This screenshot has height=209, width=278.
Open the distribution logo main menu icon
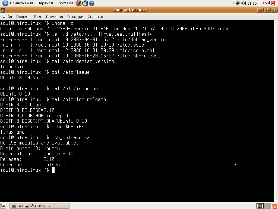(x=5, y=3)
